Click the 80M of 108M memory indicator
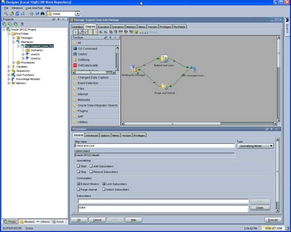Screen dimensions: 291x232 [x=273, y=228]
